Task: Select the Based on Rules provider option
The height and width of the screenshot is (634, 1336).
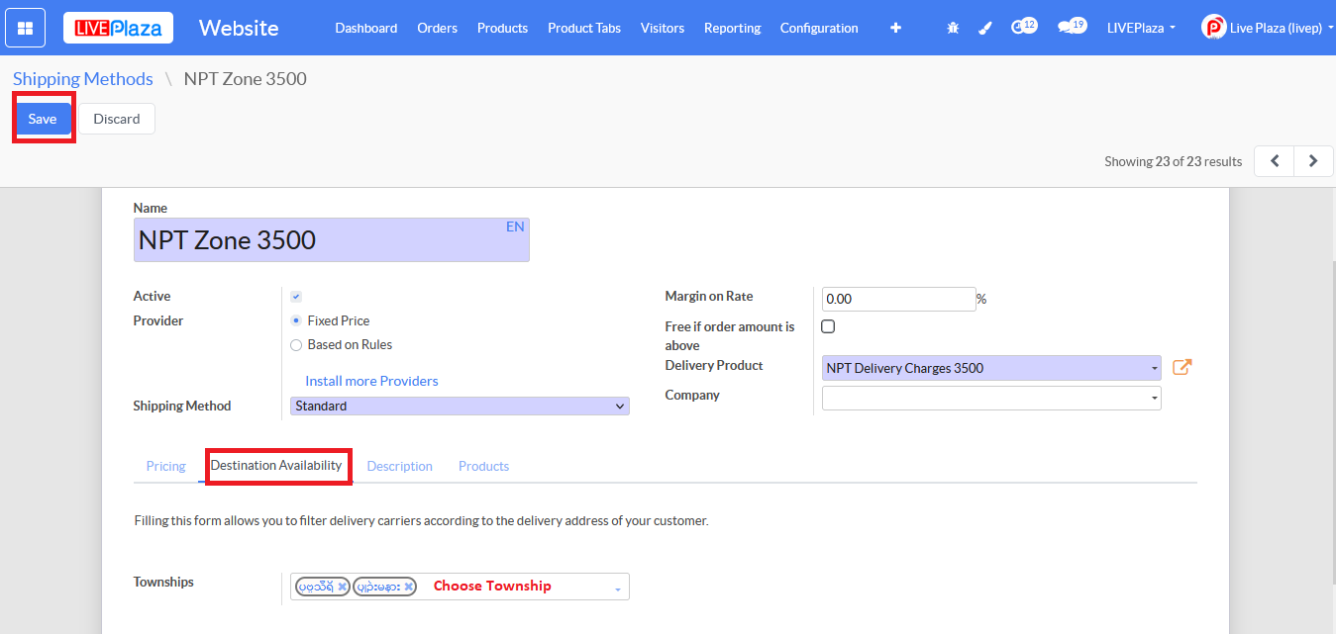Action: tap(296, 345)
